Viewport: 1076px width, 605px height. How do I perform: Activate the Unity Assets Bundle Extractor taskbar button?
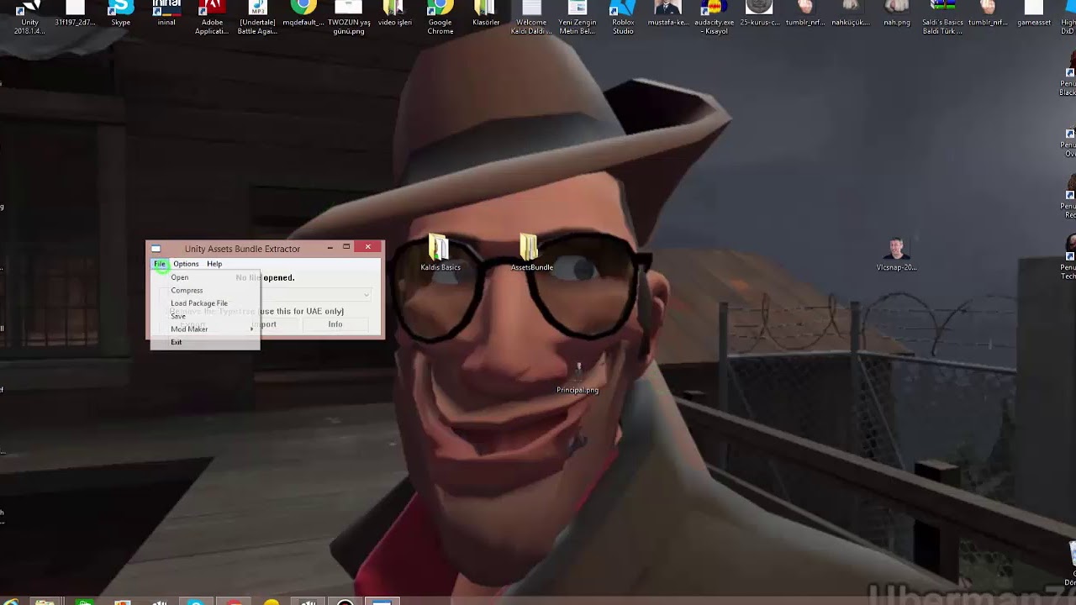[x=381, y=600]
